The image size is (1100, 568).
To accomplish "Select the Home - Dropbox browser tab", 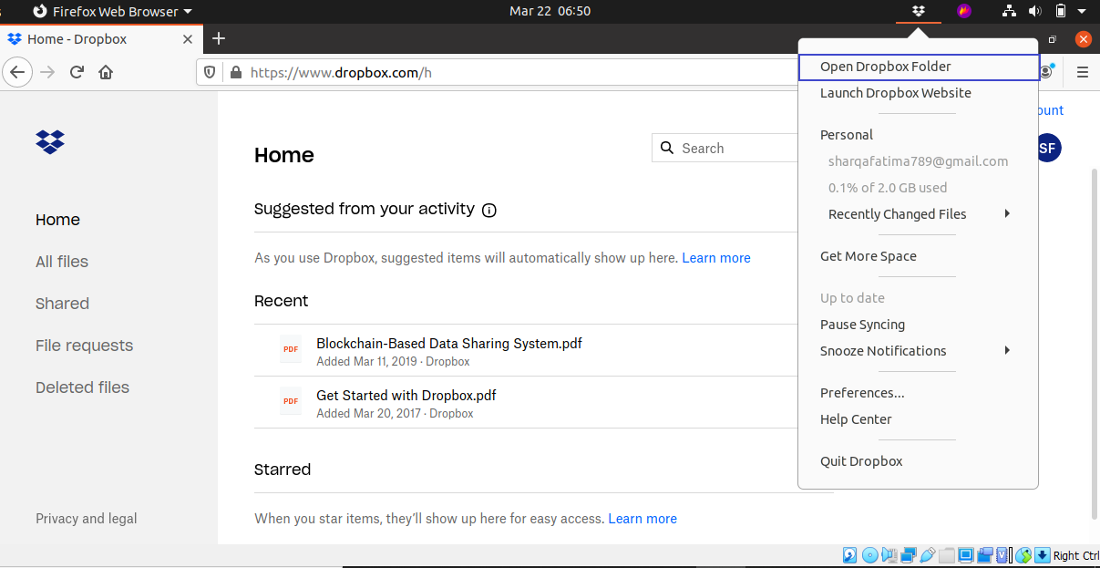I will pyautogui.click(x=100, y=39).
